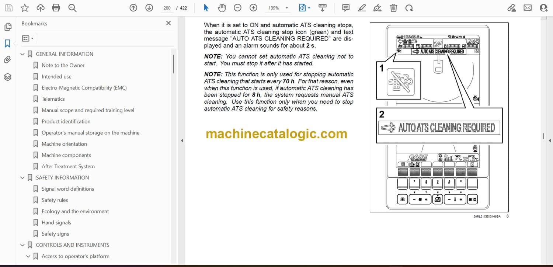The width and height of the screenshot is (553, 267).
Task: Select the Hand pan tool
Action: click(222, 8)
